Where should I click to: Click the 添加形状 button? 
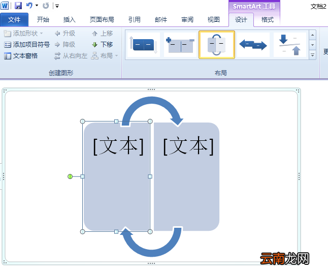coord(21,34)
